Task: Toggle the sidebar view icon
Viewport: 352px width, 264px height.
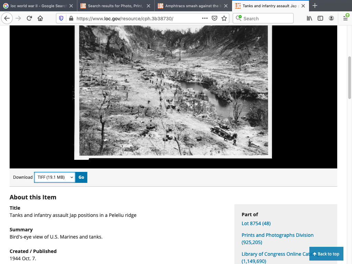Action: tap(320, 19)
